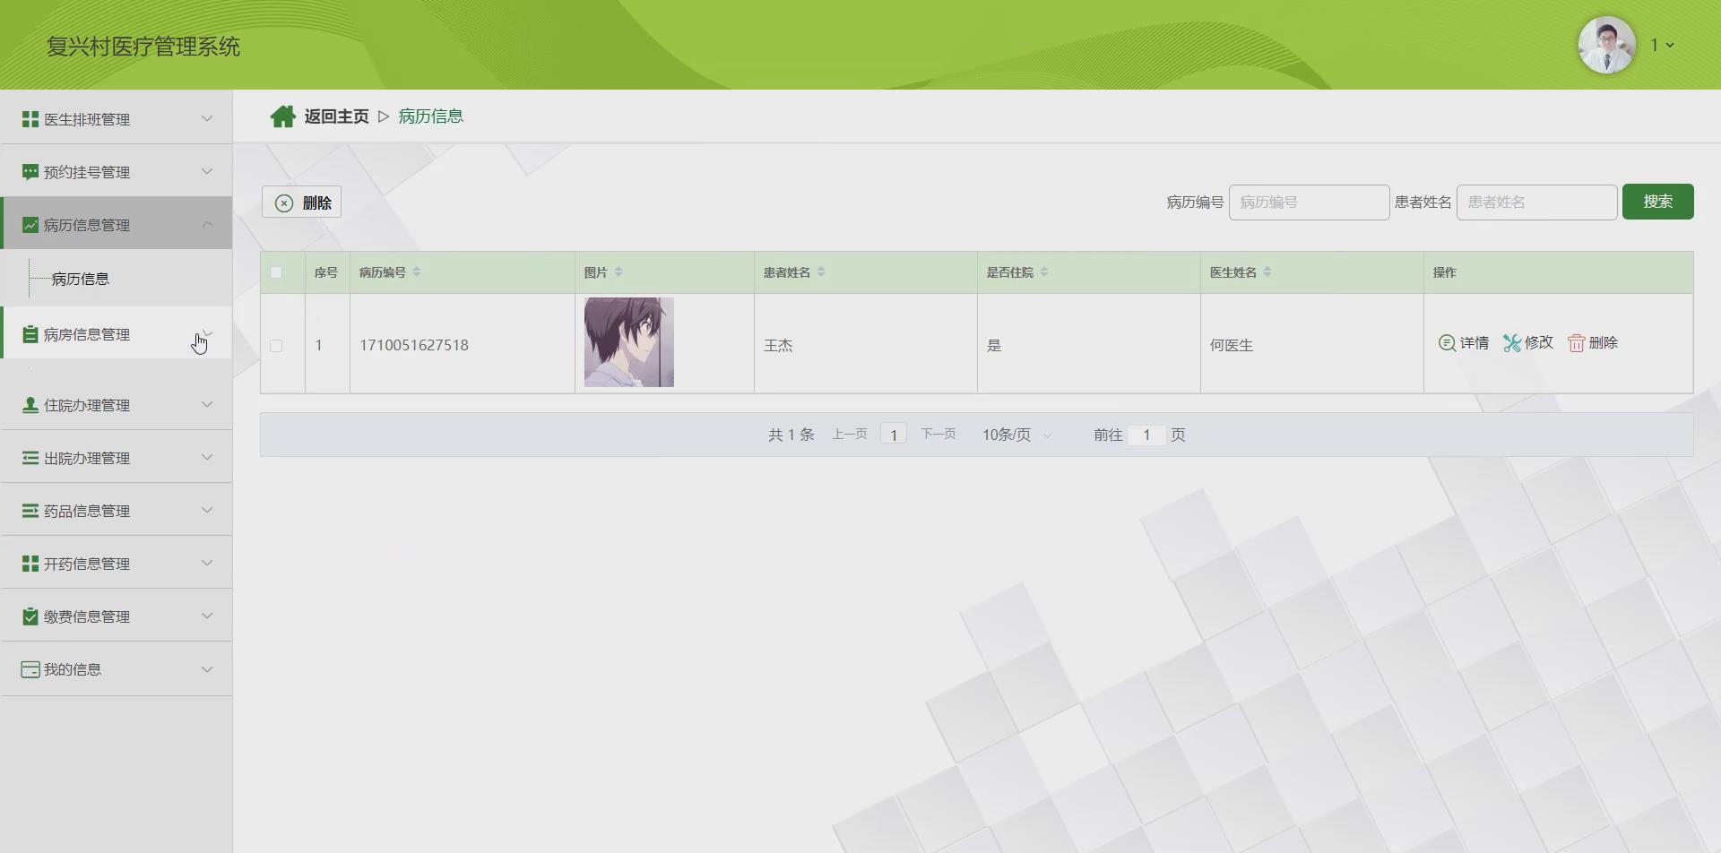Go to 上一页 in pagination
1721x853 pixels.
[850, 435]
